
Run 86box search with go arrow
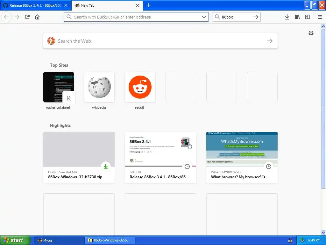(256, 17)
